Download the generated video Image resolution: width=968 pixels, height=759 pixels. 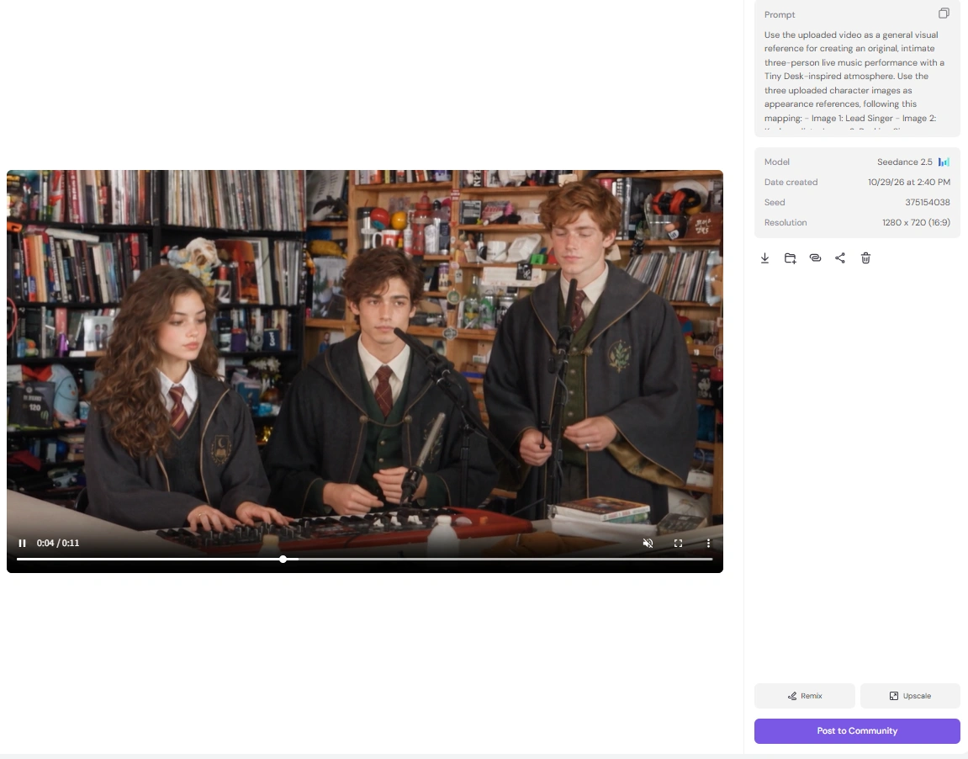pos(764,258)
